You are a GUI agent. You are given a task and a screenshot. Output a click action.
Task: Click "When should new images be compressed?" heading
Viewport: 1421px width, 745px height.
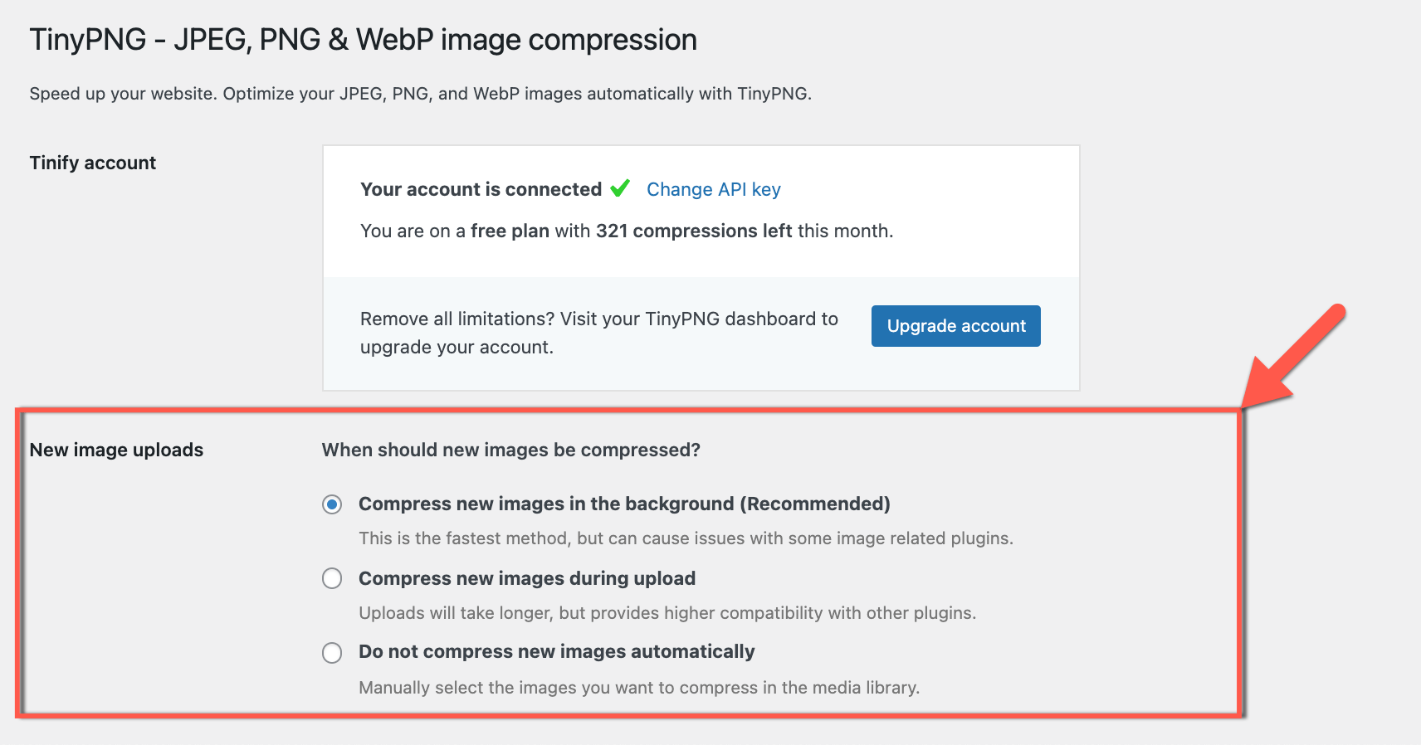511,450
